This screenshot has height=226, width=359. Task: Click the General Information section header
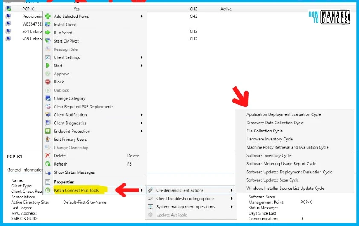(25, 170)
